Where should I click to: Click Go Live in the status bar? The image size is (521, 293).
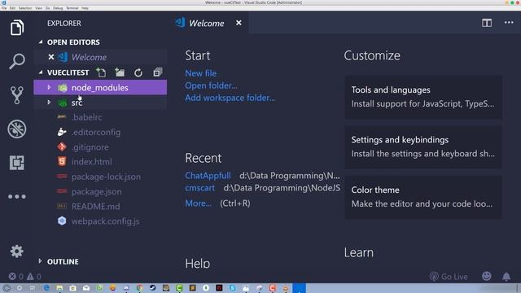[x=449, y=277]
